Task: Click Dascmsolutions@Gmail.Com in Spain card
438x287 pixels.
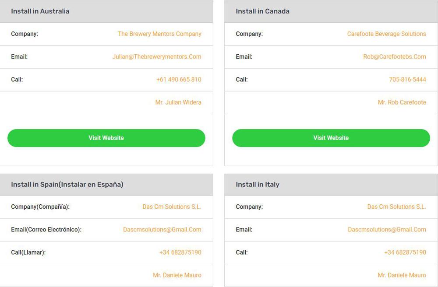Action: click(162, 230)
